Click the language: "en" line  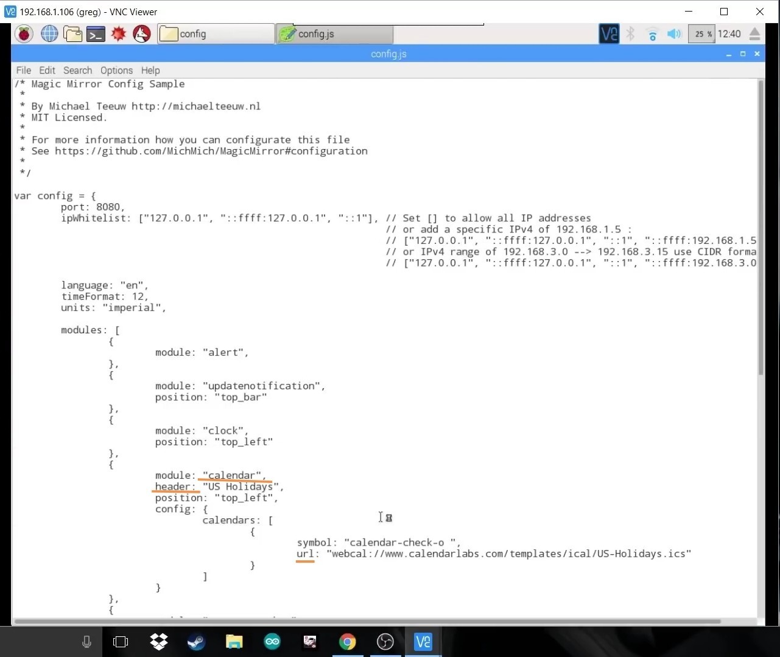[x=105, y=285]
